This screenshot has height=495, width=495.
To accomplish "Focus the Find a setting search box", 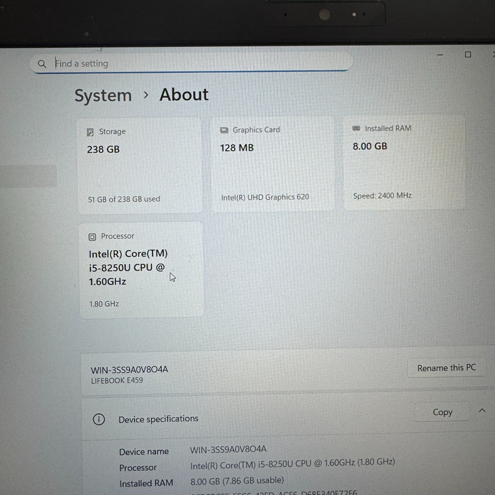I will pos(193,63).
